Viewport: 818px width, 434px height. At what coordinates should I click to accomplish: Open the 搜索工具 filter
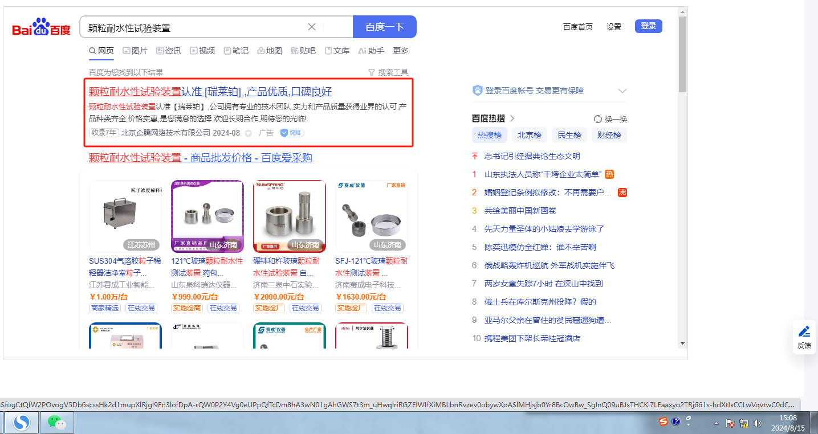[388, 72]
